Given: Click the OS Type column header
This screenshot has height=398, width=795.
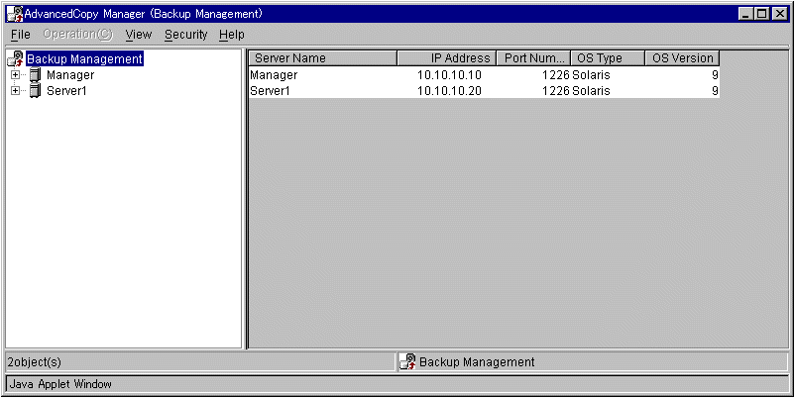Looking at the screenshot, I should tap(608, 58).
